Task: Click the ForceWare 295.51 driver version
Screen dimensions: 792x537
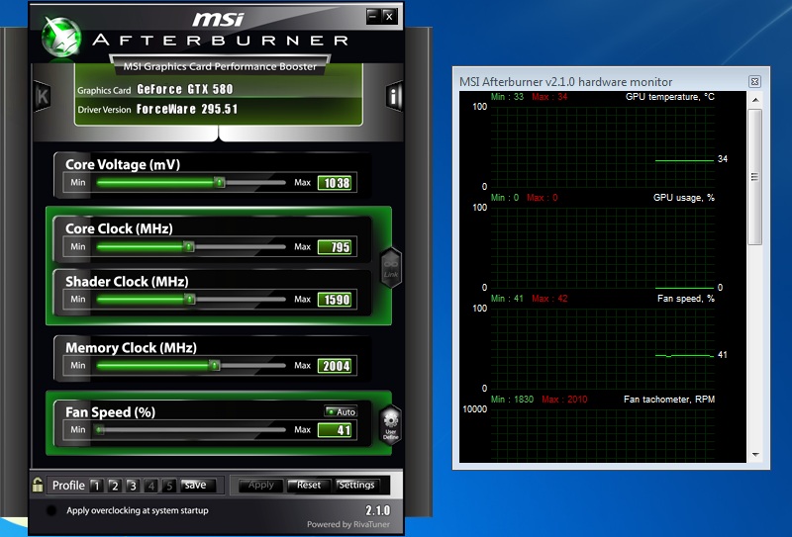Action: [x=187, y=109]
